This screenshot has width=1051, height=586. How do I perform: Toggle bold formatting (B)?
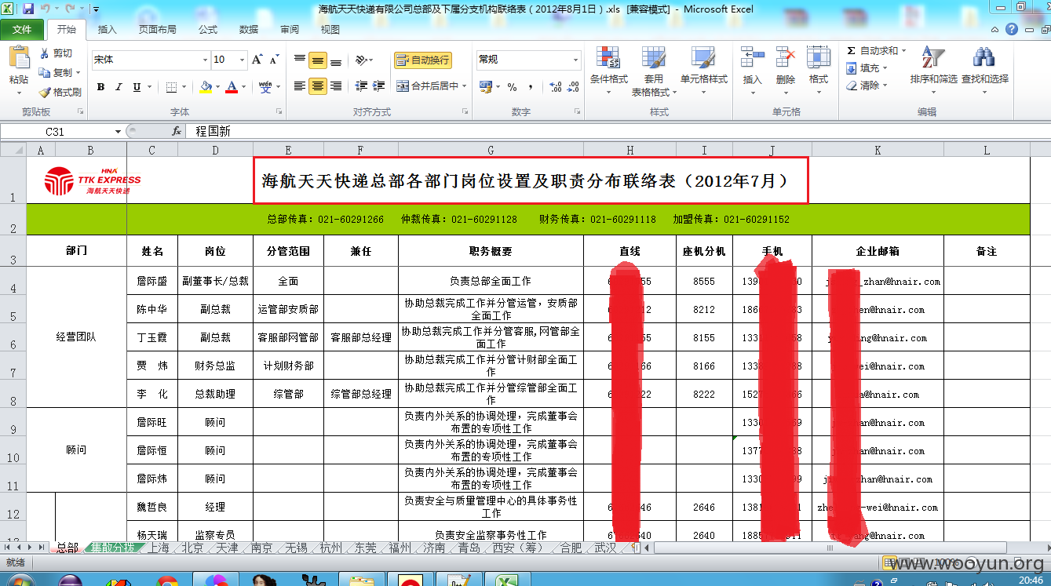click(x=100, y=86)
